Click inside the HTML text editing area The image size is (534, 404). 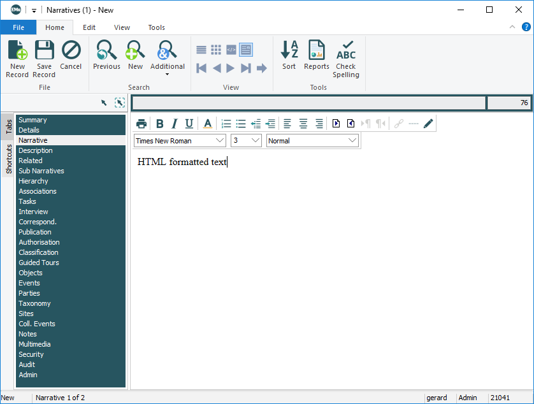click(319, 255)
